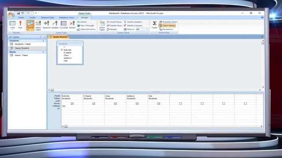Viewport: 282px width, 158px height.
Task: Insert Rows into the query grid
Action: pos(114,22)
